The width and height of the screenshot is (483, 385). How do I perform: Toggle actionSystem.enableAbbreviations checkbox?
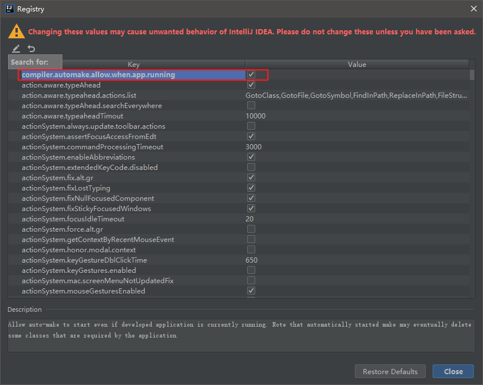click(x=251, y=157)
